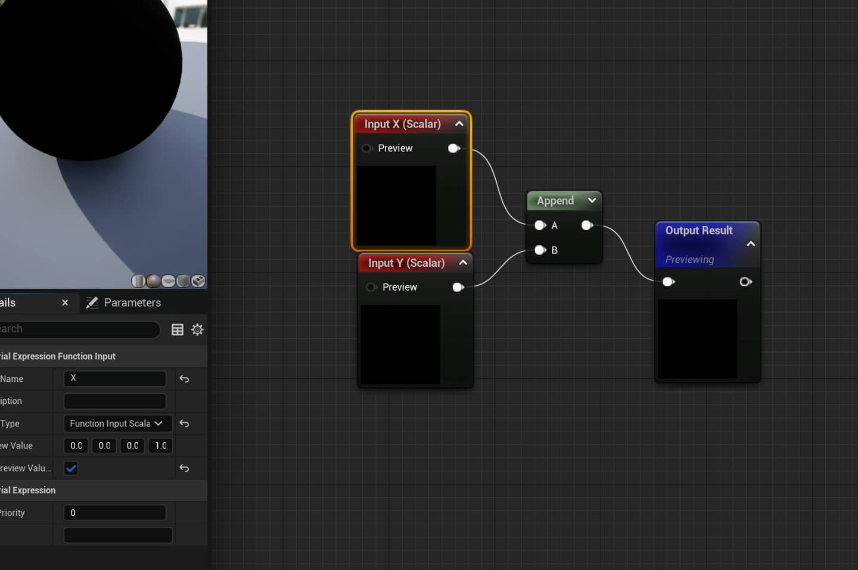The image size is (858, 570).
Task: Collapse Material Expression Function Input section
Action: pyautogui.click(x=104, y=356)
